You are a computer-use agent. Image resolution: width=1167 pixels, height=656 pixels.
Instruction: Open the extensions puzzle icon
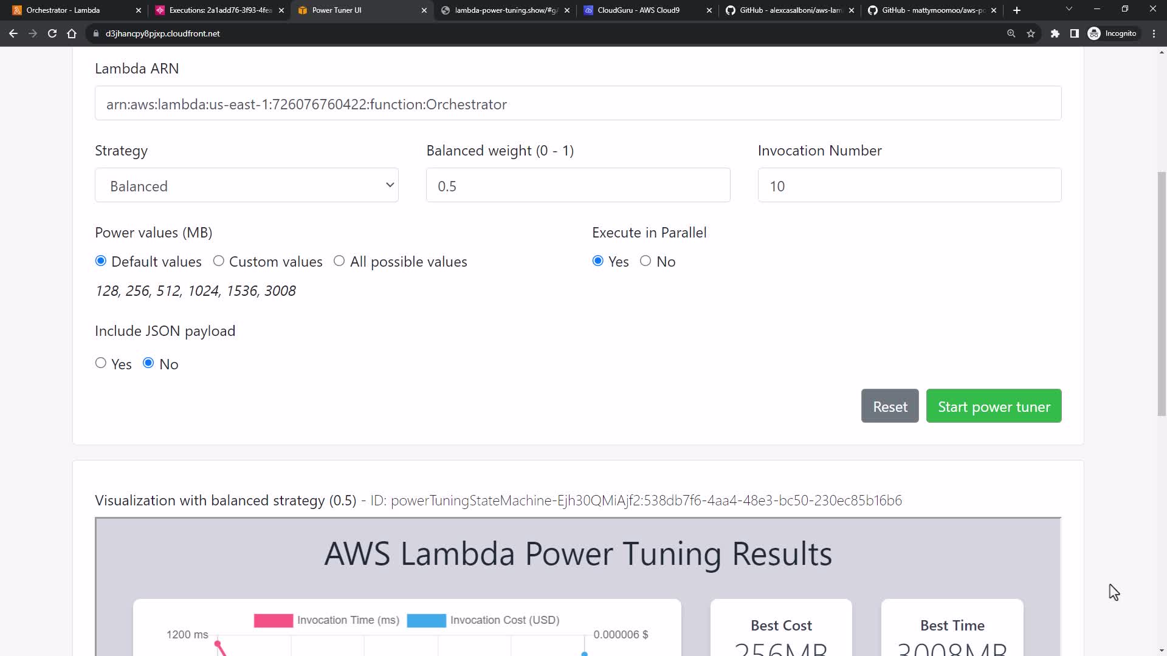click(1055, 33)
